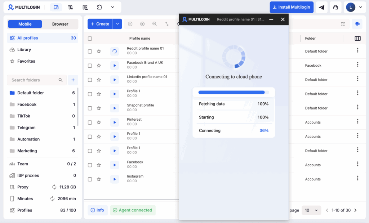The width and height of the screenshot is (369, 223).
Task: Check the Reddit profile name 01 checkbox
Action: click(90, 51)
